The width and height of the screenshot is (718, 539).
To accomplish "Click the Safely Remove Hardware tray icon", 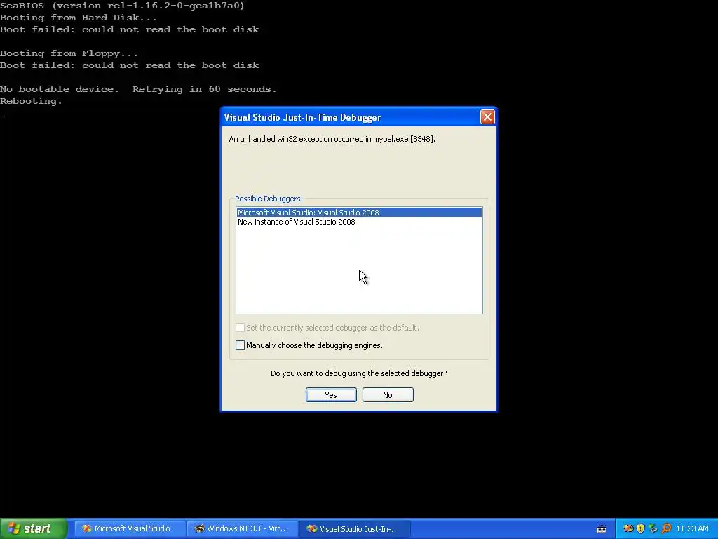I will [x=653, y=528].
